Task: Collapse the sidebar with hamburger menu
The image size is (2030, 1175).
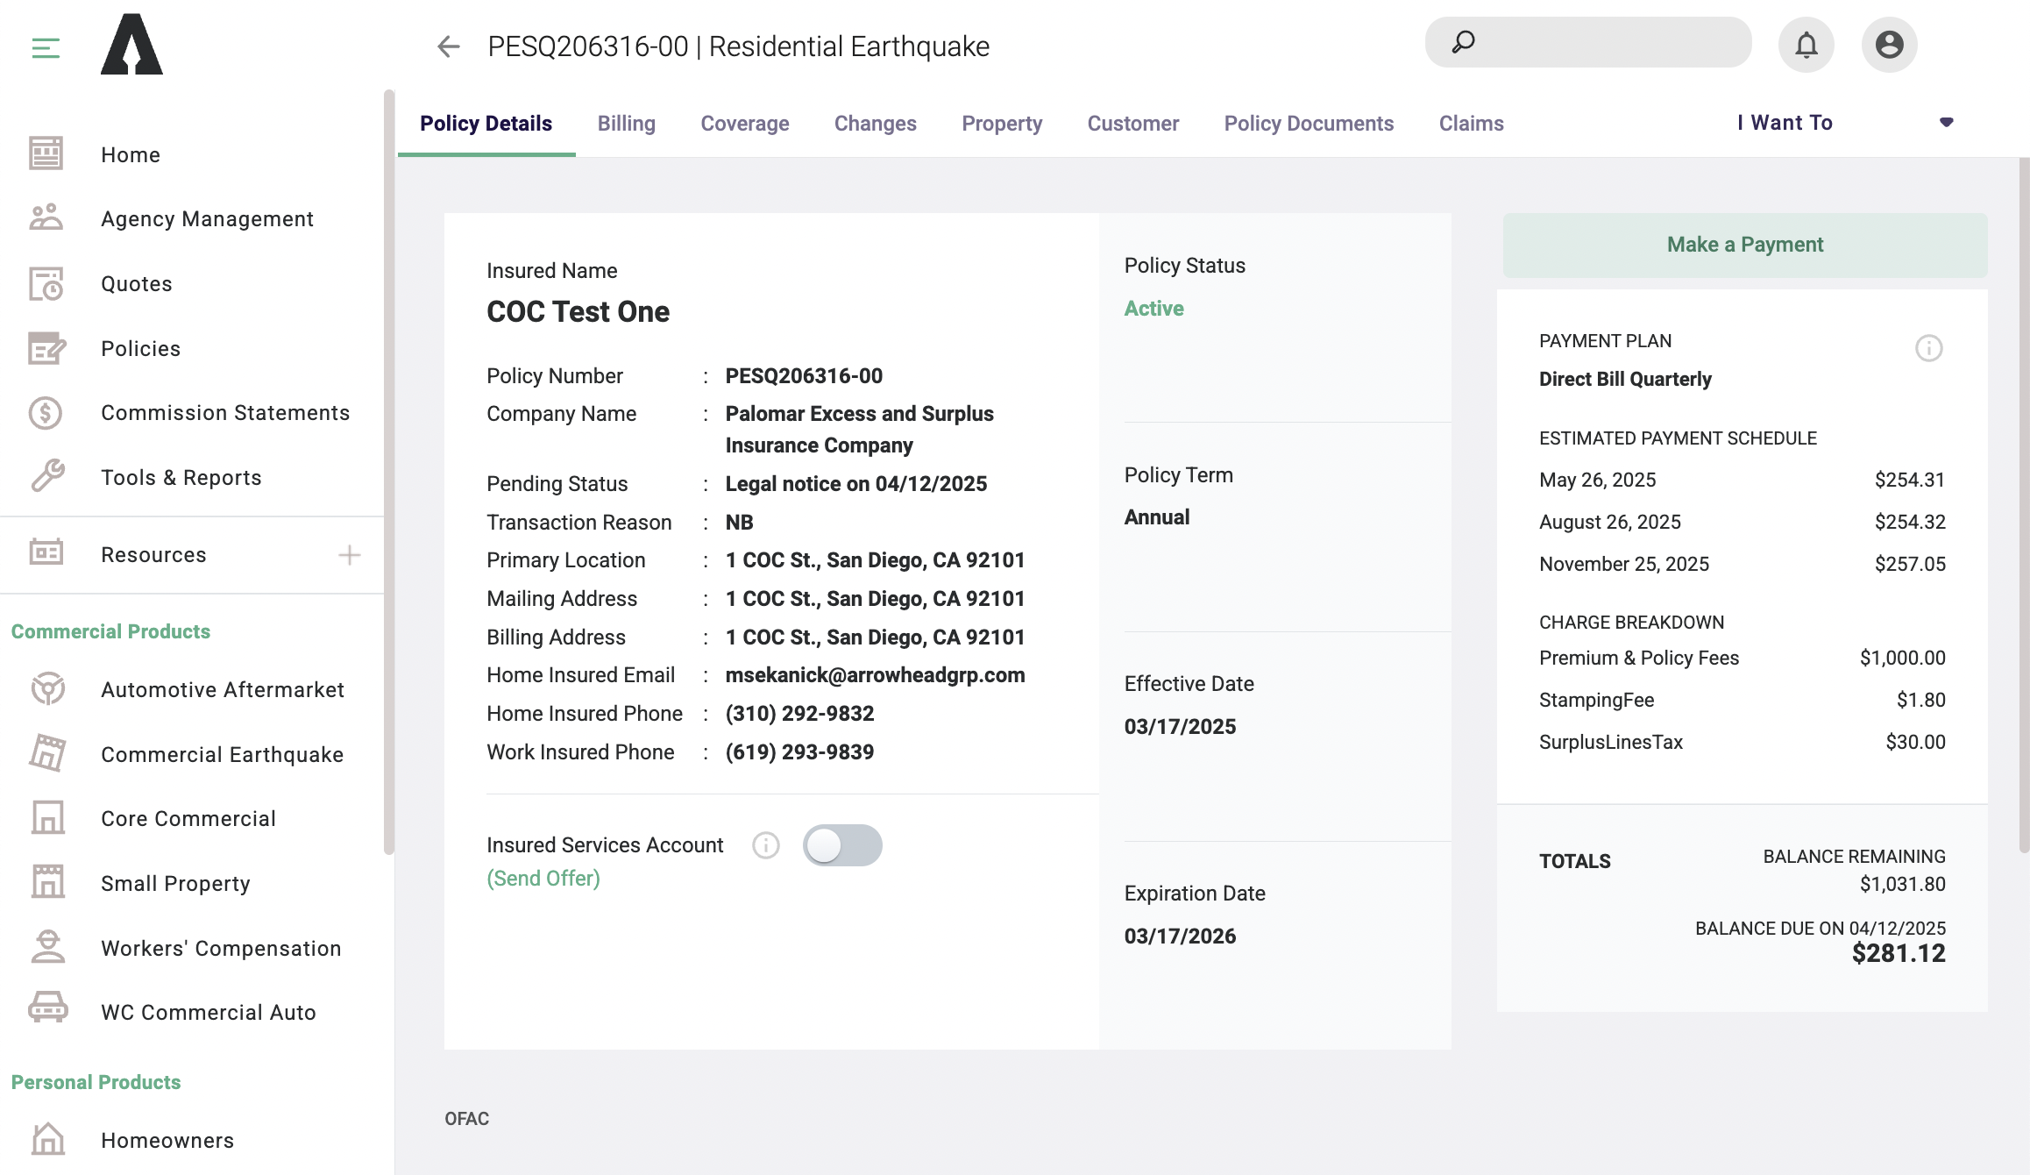Action: (x=45, y=48)
